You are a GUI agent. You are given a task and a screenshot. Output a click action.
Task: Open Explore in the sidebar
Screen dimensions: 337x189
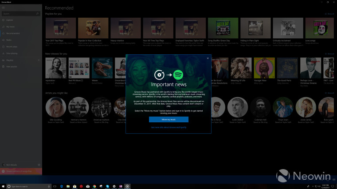(21, 20)
